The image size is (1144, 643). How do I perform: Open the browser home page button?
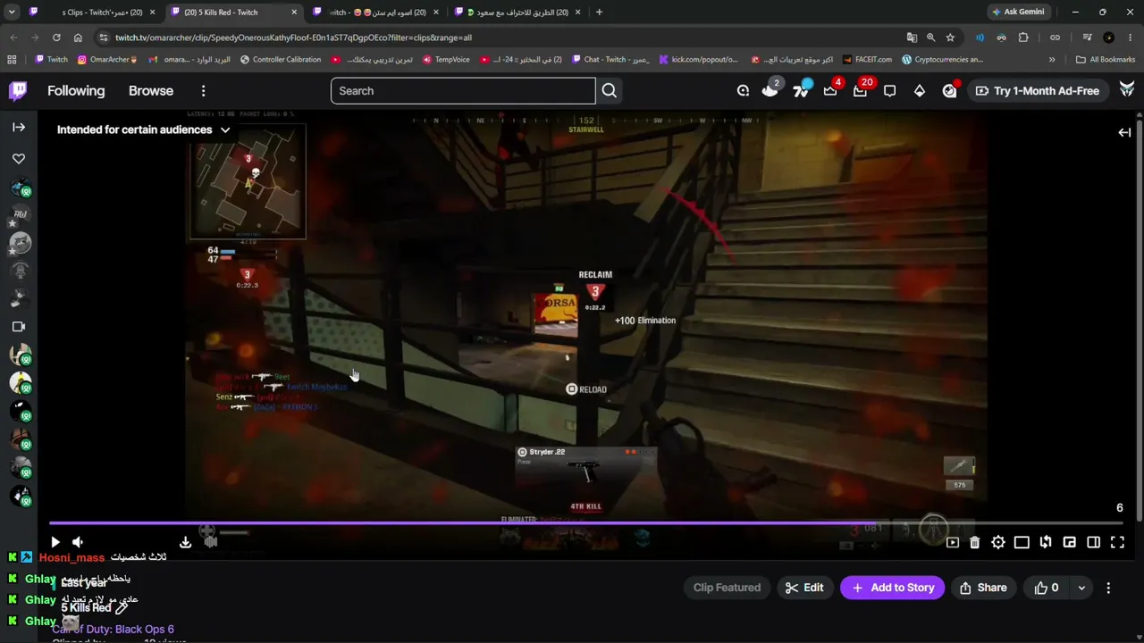pos(78,38)
